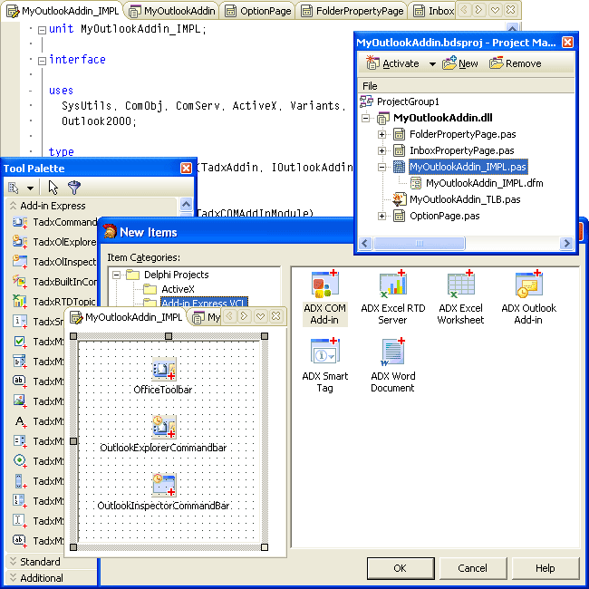The height and width of the screenshot is (589, 589).
Task: Click the OK button in New Items
Action: (400, 568)
